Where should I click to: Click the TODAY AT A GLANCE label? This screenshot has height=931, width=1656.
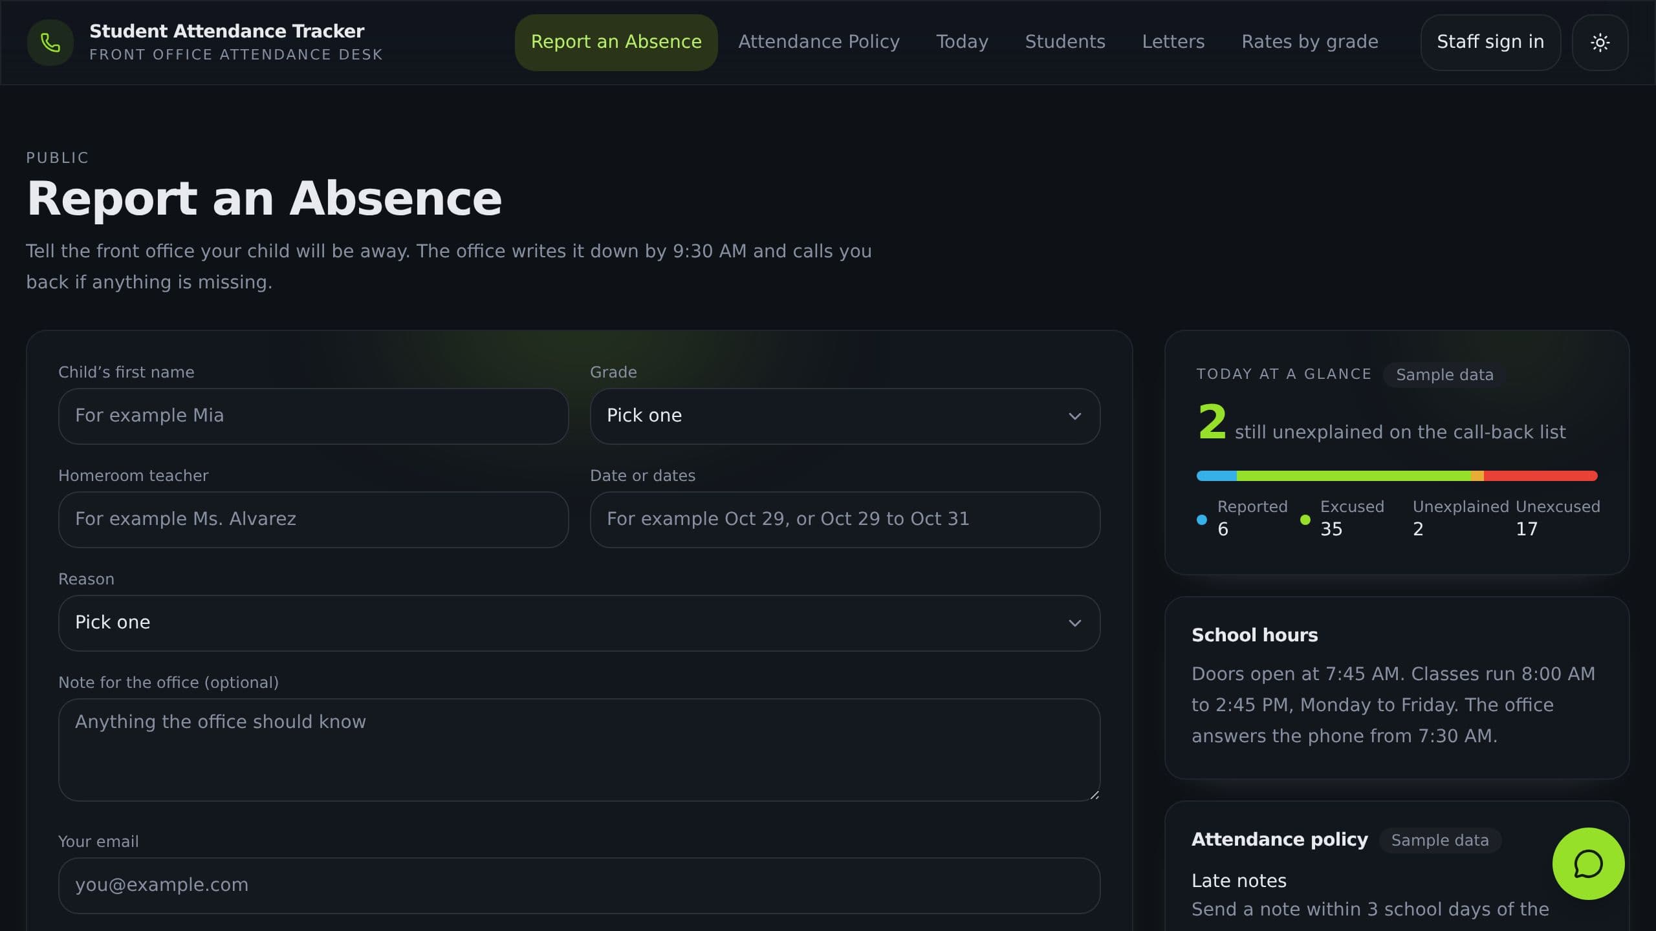[1283, 374]
